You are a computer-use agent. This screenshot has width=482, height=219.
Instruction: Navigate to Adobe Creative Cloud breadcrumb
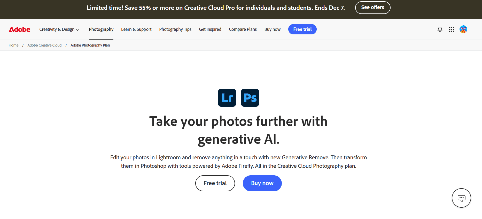pos(44,45)
